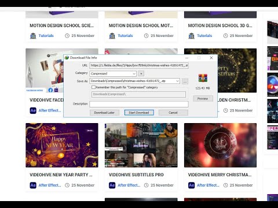Click Ae icon on New Year Party card
This screenshot has height=208, width=278.
click(33, 185)
